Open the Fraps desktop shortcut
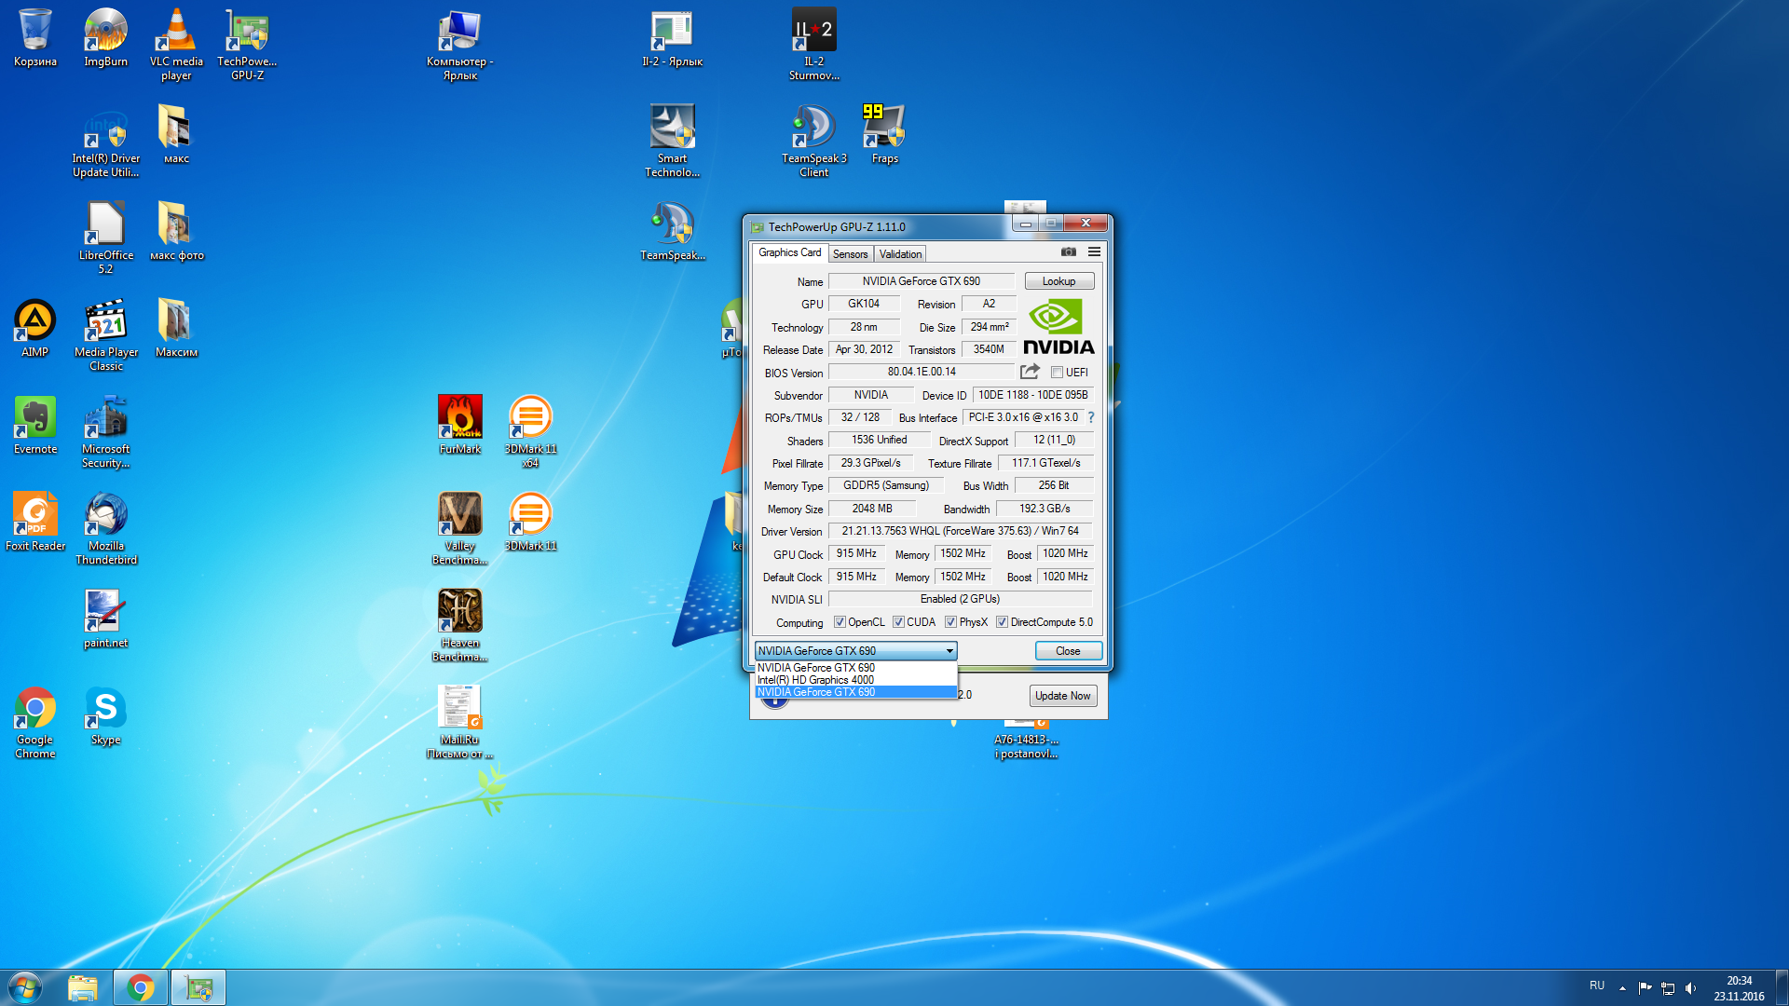The image size is (1789, 1006). (884, 129)
